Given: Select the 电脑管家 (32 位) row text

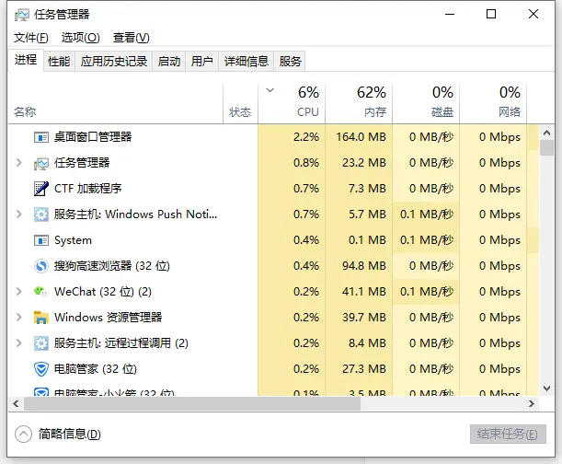Looking at the screenshot, I should coord(96,369).
